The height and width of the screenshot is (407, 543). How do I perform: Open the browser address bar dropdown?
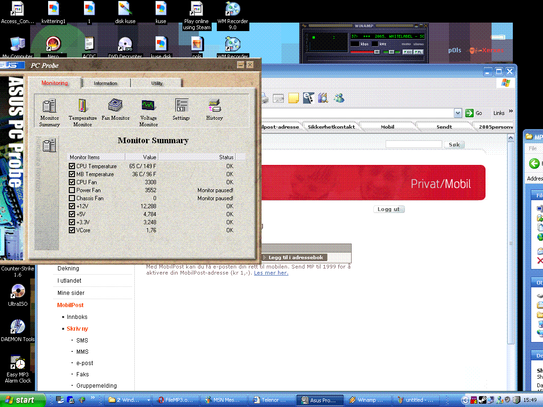(x=458, y=113)
